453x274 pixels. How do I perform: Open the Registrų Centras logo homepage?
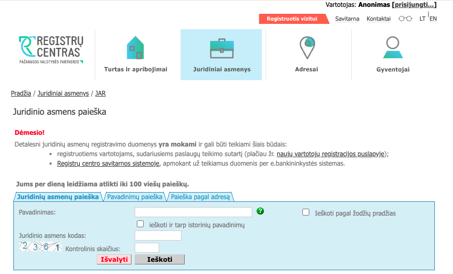click(51, 49)
